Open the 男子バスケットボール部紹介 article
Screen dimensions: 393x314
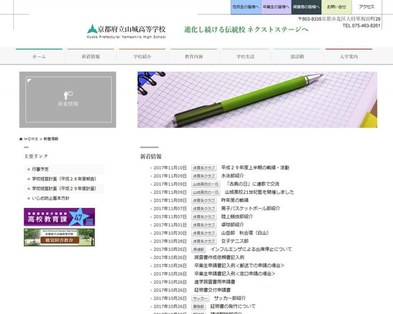tap(251, 208)
